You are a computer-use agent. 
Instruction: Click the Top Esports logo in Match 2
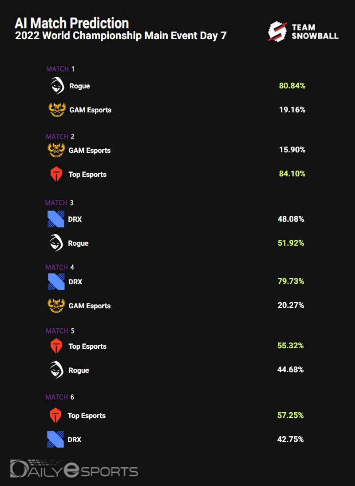pos(56,175)
